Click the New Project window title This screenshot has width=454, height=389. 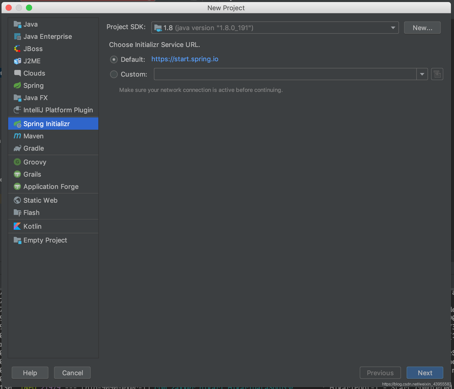click(x=226, y=8)
